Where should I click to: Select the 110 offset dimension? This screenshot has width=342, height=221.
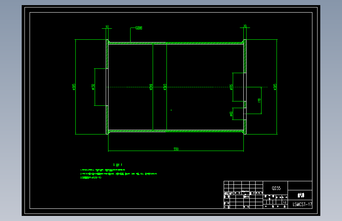click(x=259, y=100)
